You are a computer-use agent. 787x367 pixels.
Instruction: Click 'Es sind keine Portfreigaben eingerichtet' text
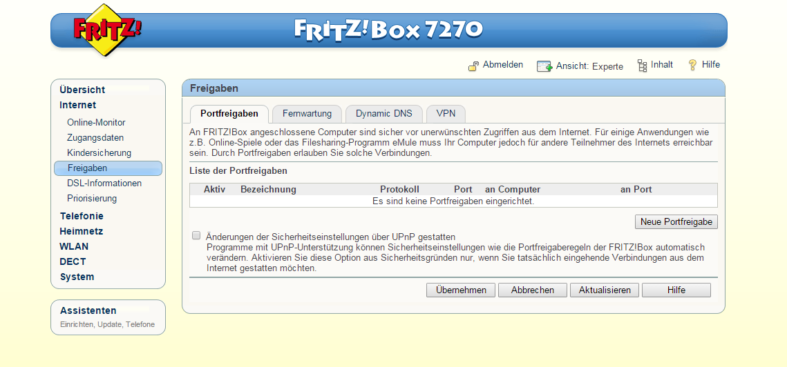pos(453,201)
